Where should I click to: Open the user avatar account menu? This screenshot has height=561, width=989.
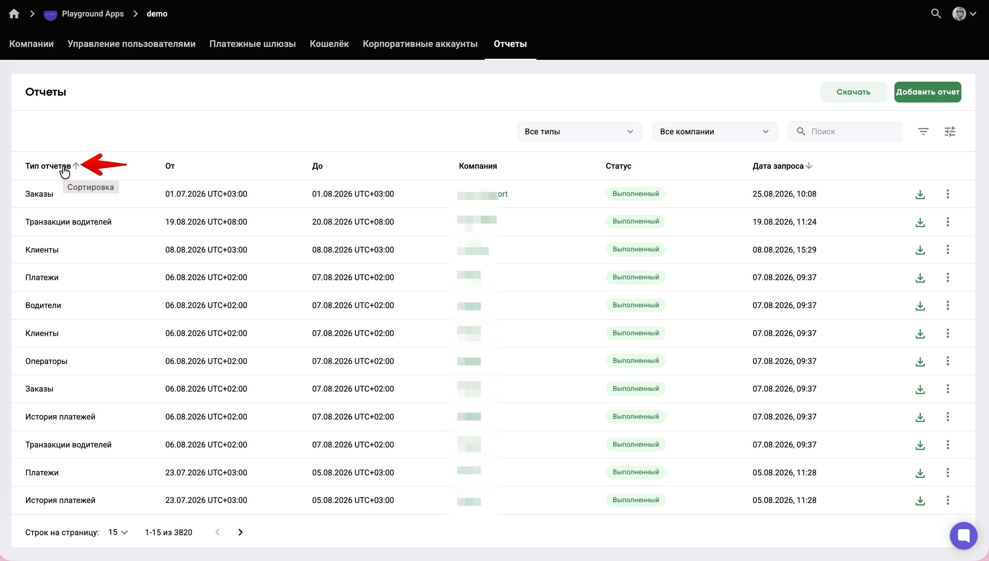[x=964, y=14]
